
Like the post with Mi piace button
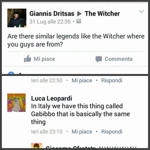[39, 59]
